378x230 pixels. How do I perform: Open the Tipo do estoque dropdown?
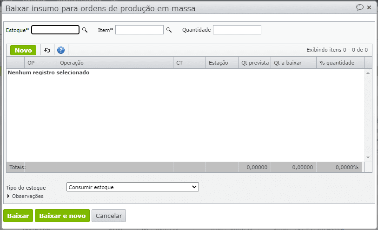pos(133,187)
